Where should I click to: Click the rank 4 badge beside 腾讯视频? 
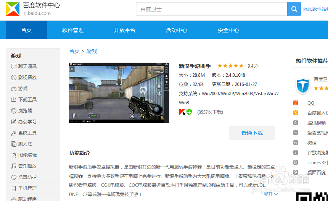[x=295, y=123]
